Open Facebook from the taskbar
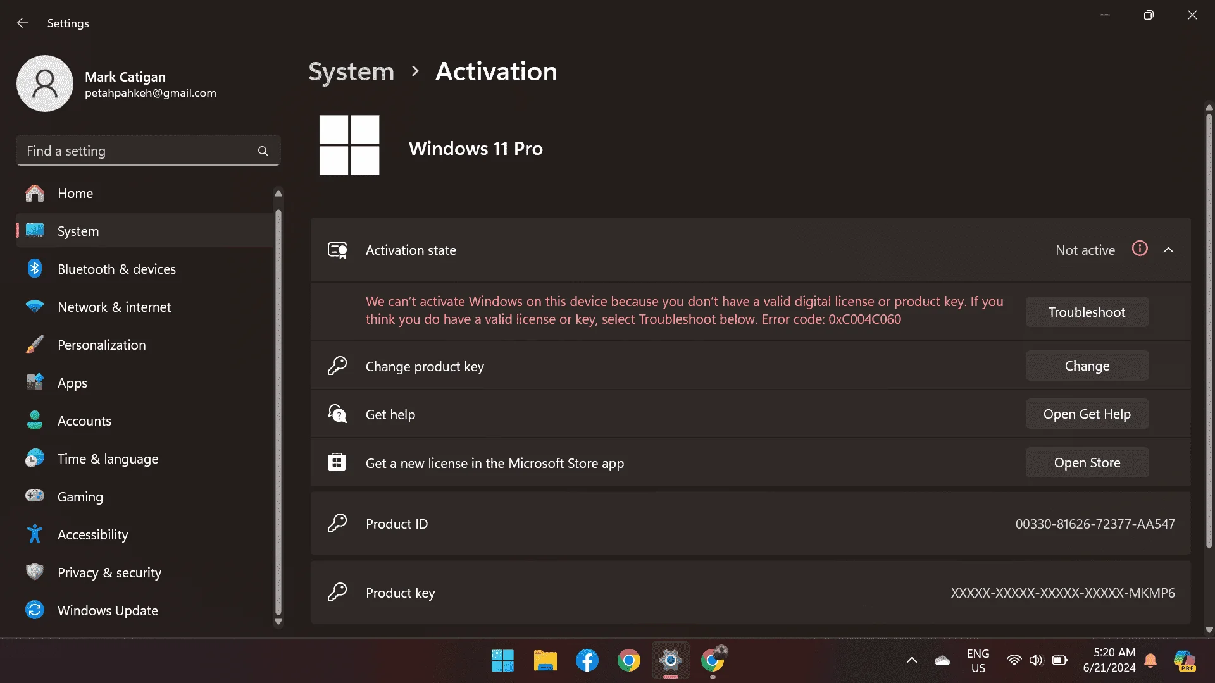 (587, 661)
